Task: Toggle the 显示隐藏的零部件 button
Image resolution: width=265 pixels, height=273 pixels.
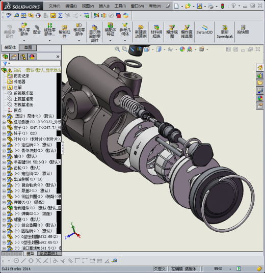Action: (x=94, y=34)
